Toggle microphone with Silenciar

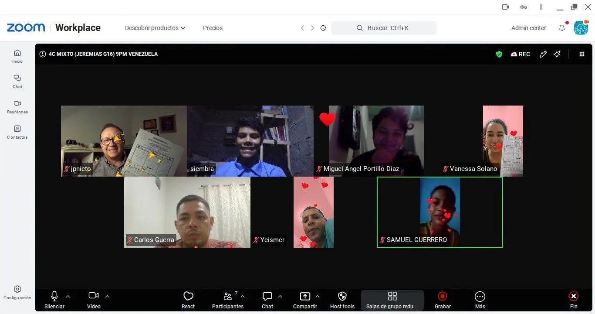54,300
